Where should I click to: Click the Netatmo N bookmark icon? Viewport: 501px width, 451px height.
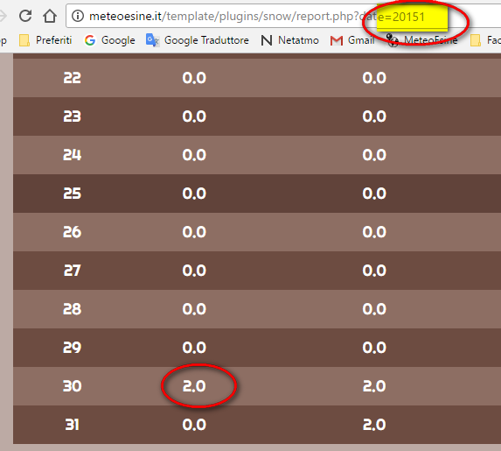click(267, 40)
